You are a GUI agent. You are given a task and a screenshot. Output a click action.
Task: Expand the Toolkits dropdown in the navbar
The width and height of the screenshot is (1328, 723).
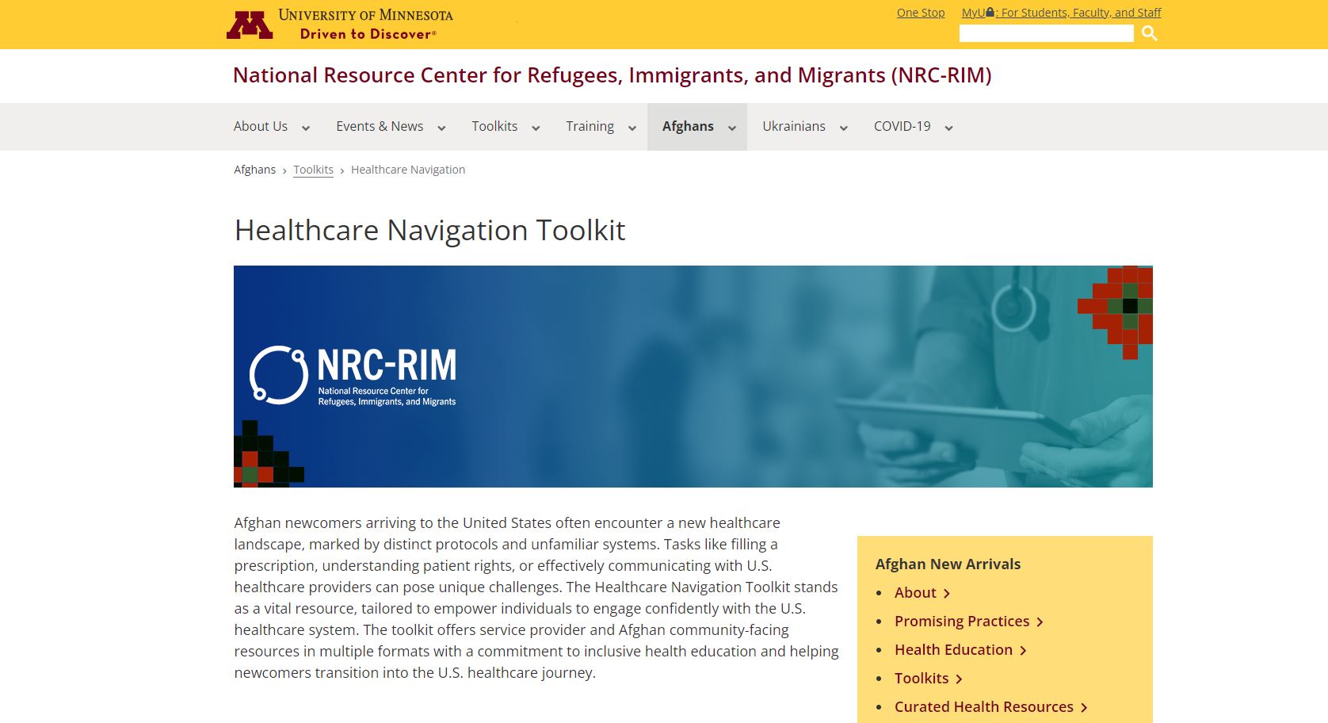click(x=536, y=128)
